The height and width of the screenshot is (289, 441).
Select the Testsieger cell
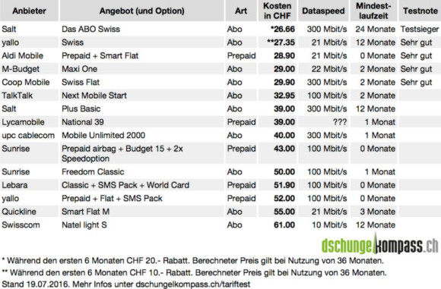(420, 29)
